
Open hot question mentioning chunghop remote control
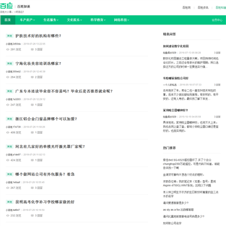[191, 164]
